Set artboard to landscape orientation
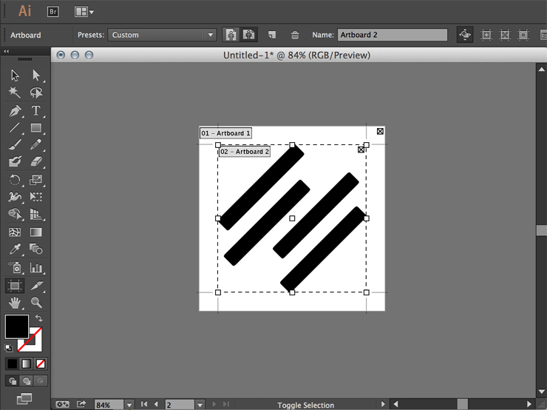This screenshot has width=547, height=410. pos(248,35)
